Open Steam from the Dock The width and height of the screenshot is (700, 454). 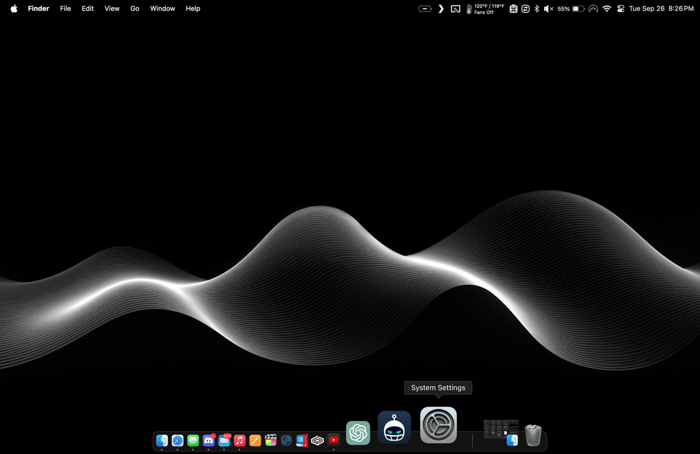(x=286, y=440)
